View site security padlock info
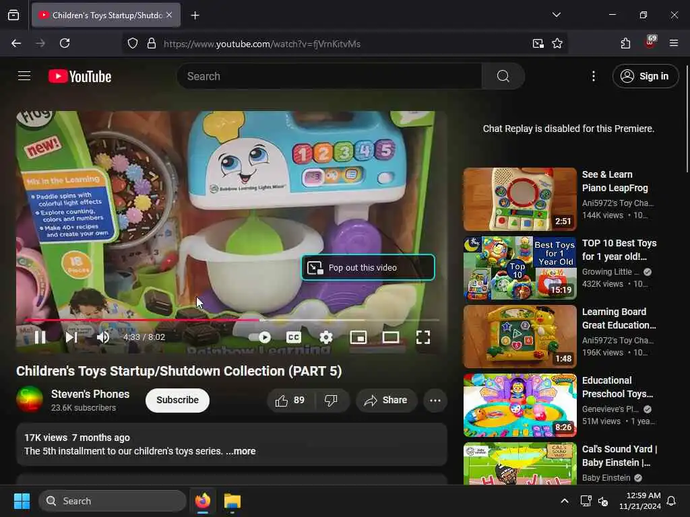Image resolution: width=690 pixels, height=517 pixels. 152,43
